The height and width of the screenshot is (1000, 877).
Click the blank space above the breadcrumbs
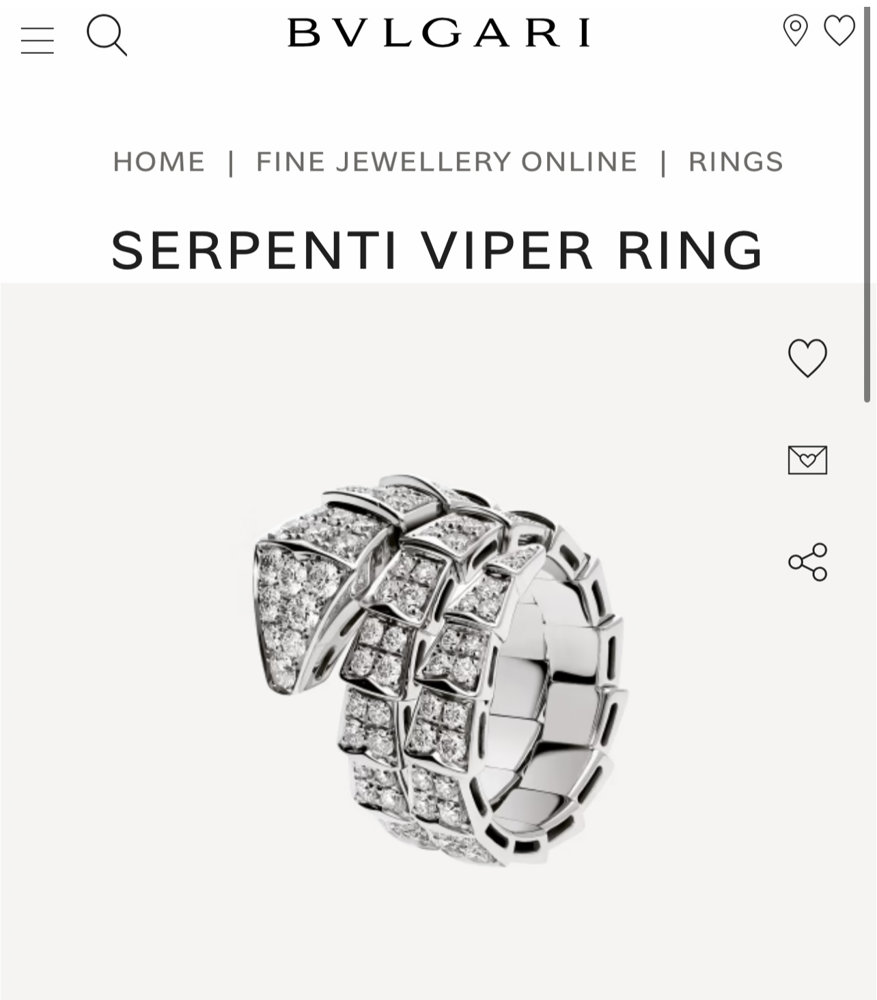pyautogui.click(x=437, y=102)
